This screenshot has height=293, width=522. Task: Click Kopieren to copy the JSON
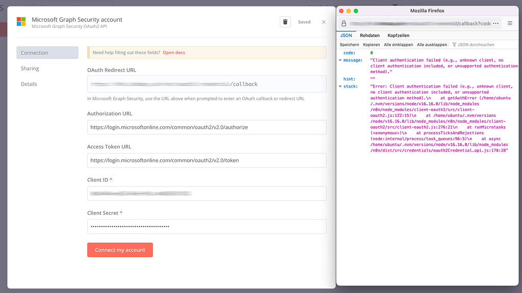pos(372,44)
